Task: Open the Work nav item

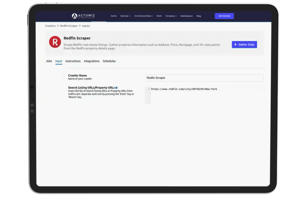Action: point(159,16)
